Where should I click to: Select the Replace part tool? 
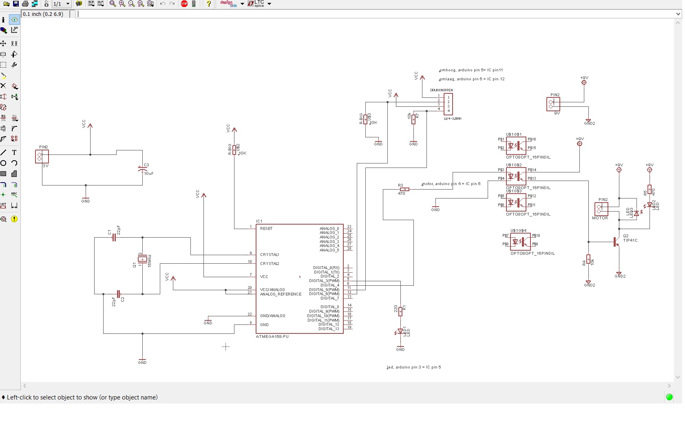(14, 97)
